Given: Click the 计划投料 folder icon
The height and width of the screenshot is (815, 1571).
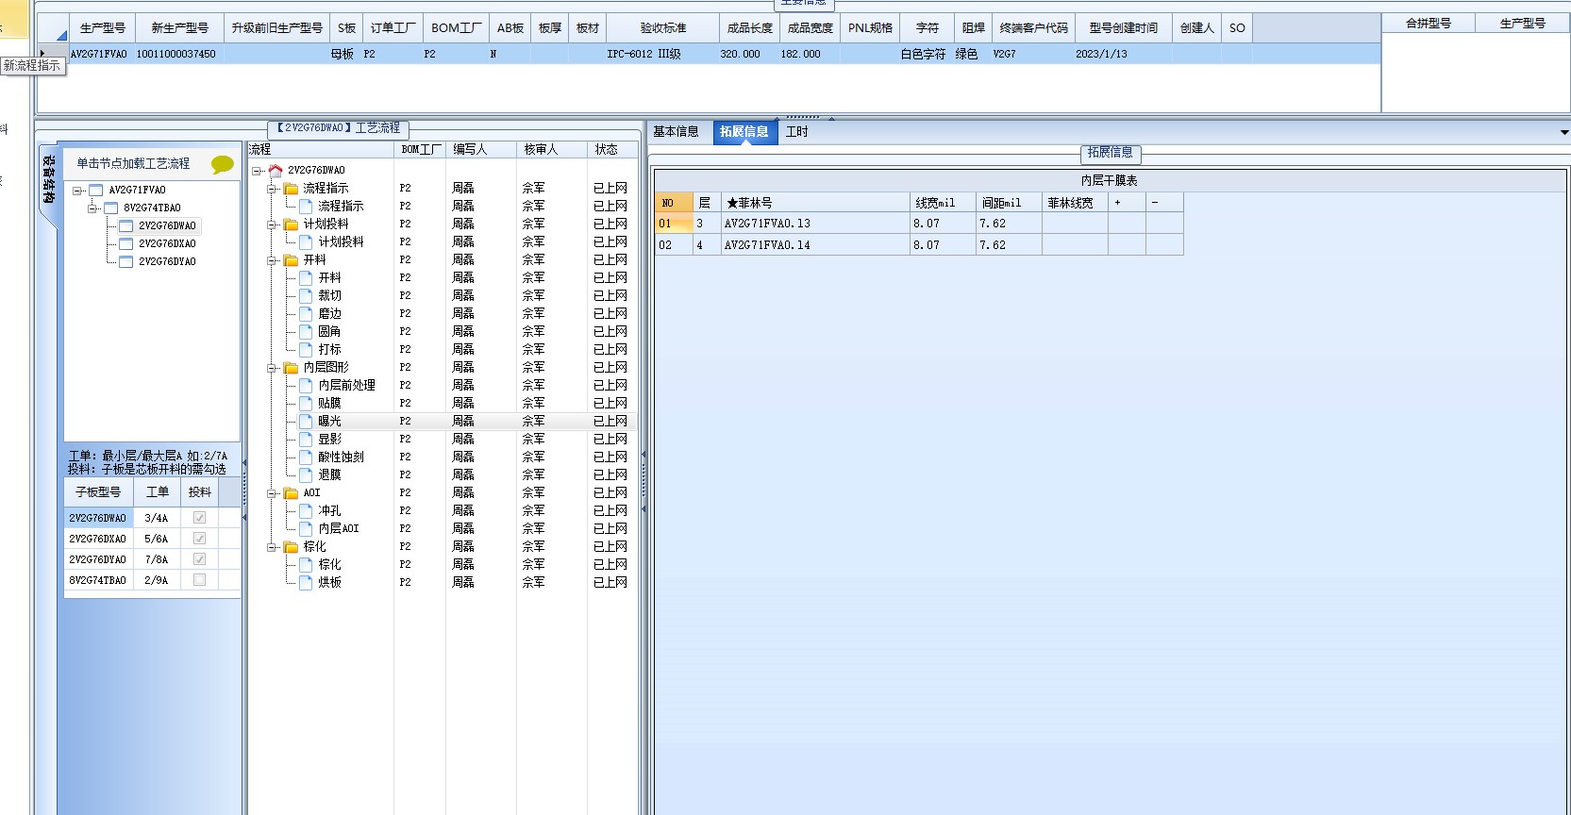Looking at the screenshot, I should (292, 225).
